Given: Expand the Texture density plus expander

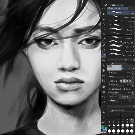Looking at the screenshot, I should [108, 93].
